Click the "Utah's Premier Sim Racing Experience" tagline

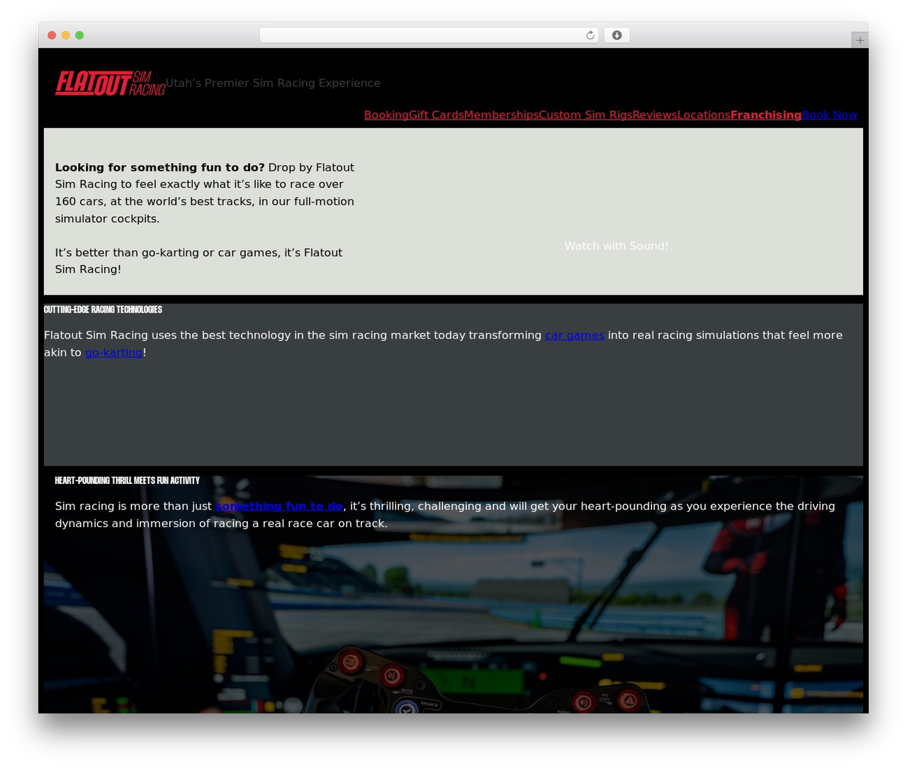coord(273,83)
